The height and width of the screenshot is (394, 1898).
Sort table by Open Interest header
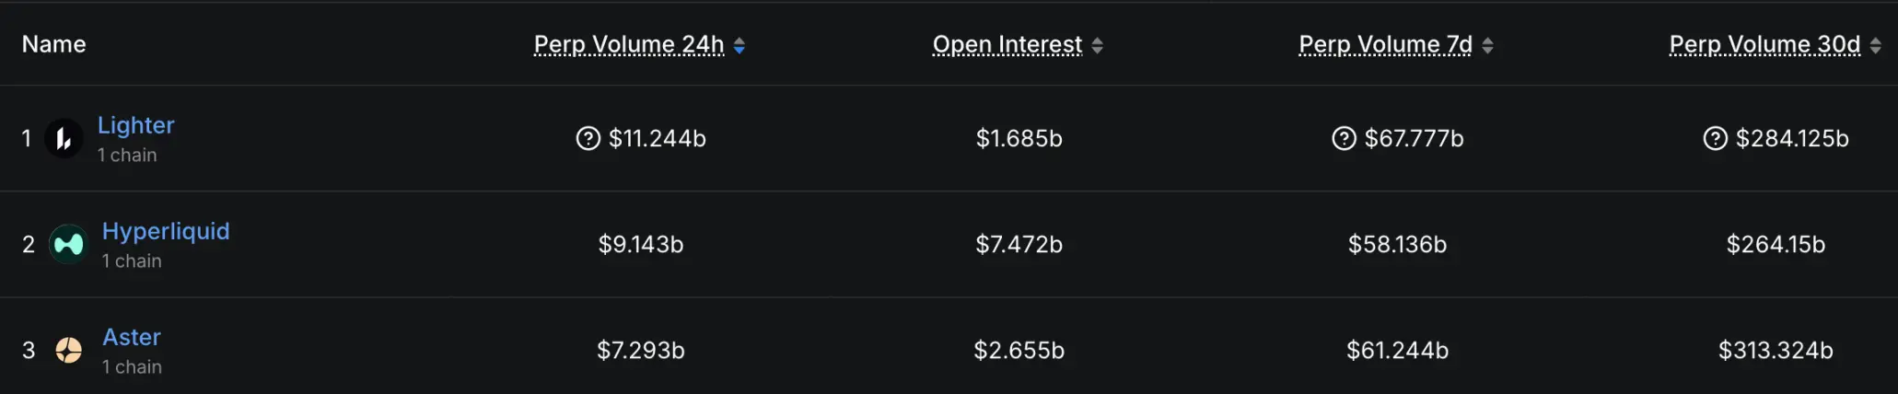[1007, 44]
